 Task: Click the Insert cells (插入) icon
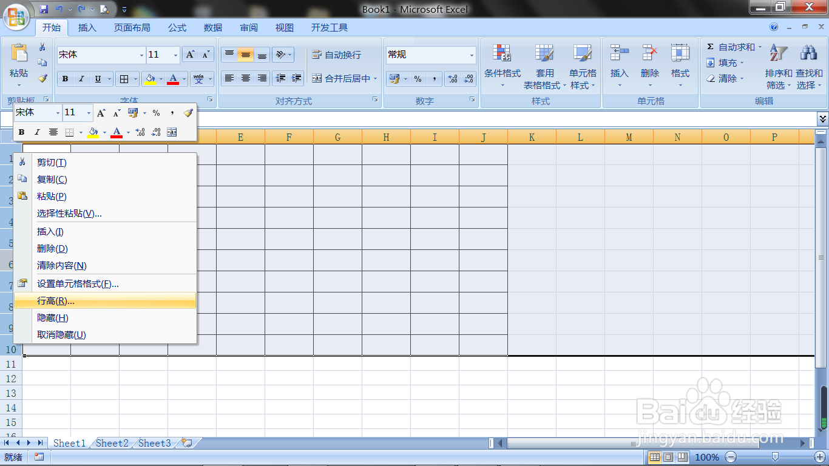coord(620,53)
